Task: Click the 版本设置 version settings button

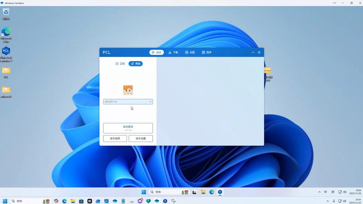Action: (141, 139)
